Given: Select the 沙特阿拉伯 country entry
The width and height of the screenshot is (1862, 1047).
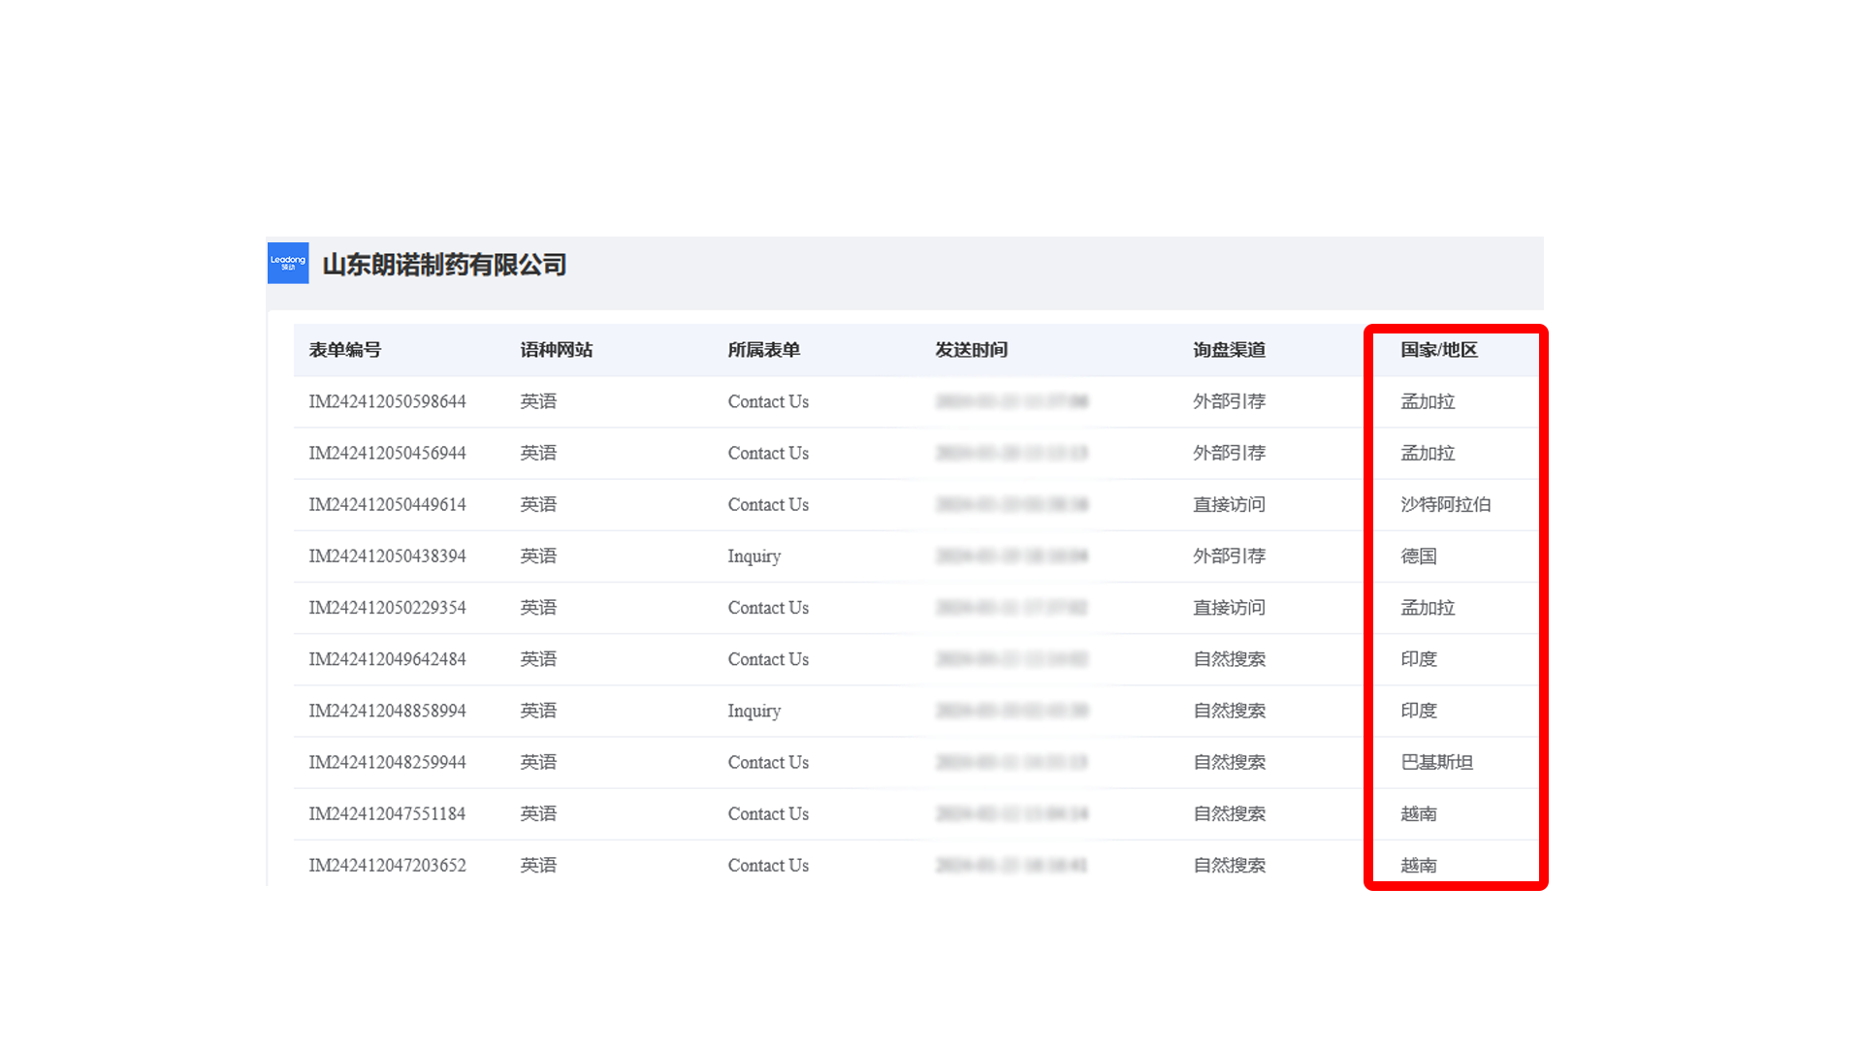Looking at the screenshot, I should 1444,504.
